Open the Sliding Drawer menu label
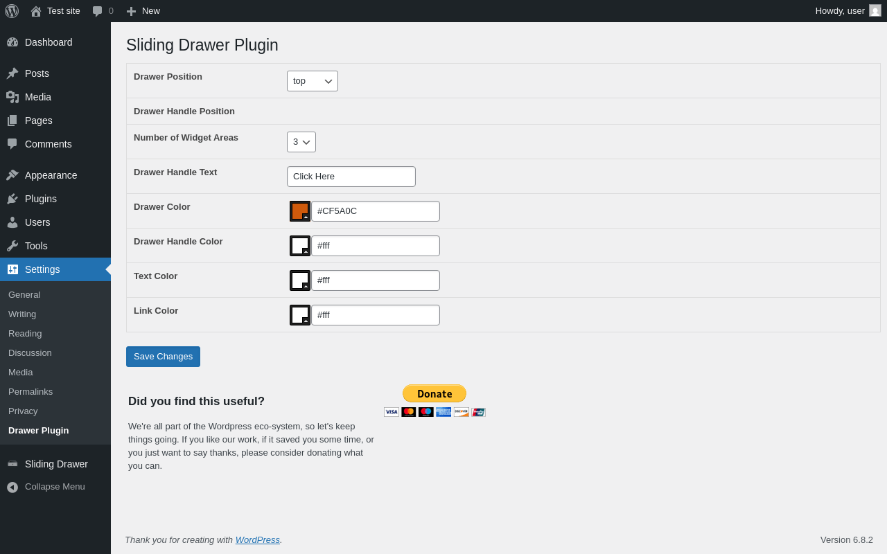887x554 pixels. pyautogui.click(x=56, y=464)
